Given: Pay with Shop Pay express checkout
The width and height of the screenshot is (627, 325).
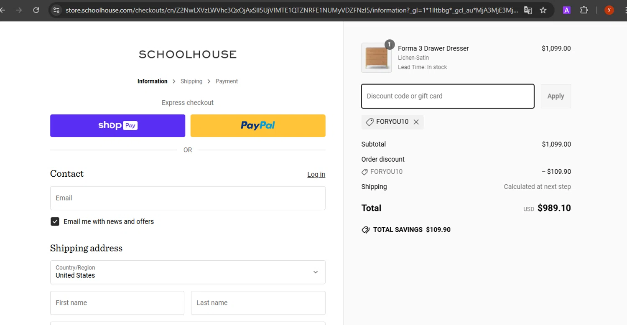Looking at the screenshot, I should 117,125.
